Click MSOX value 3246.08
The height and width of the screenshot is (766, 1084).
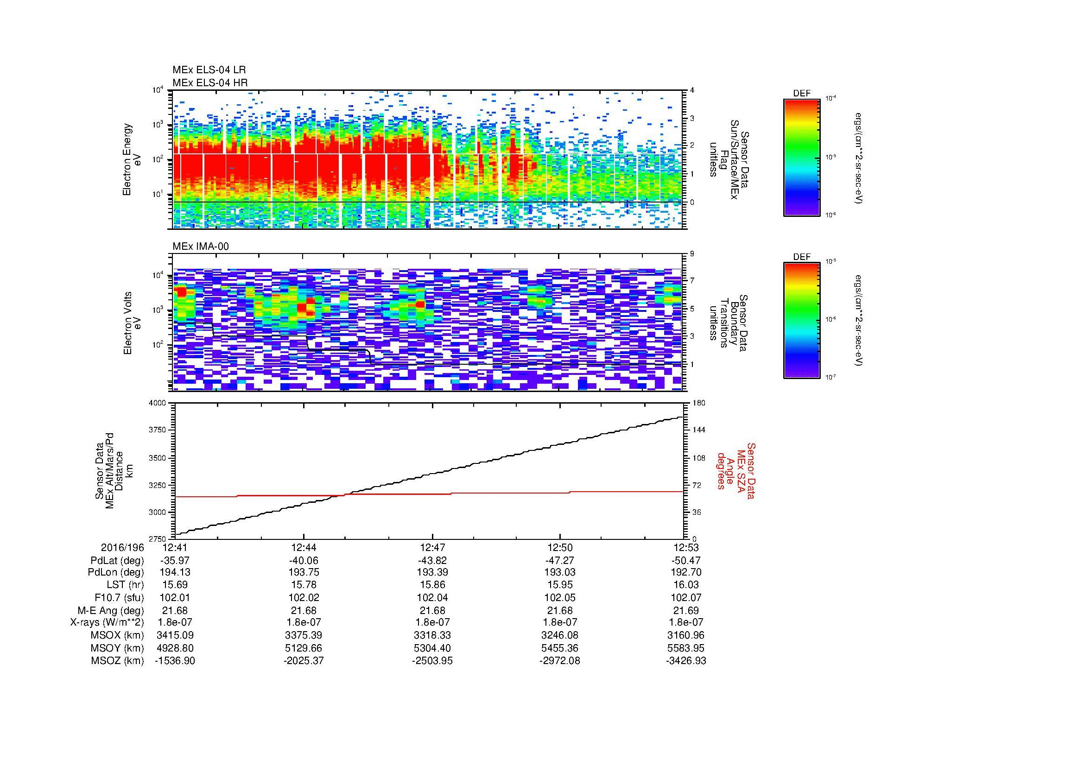tap(560, 635)
